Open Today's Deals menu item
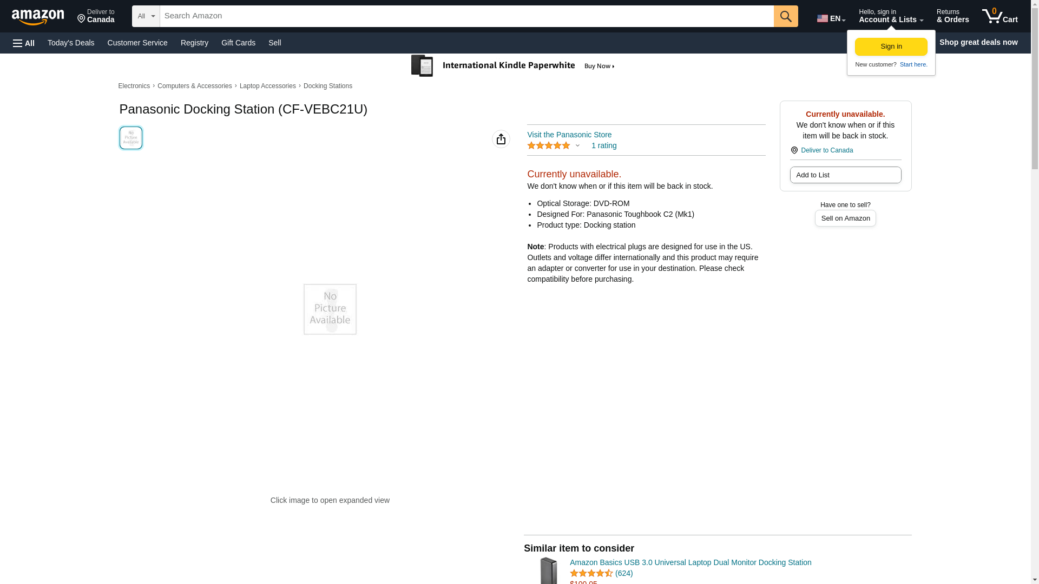Image resolution: width=1039 pixels, height=584 pixels. click(x=71, y=43)
